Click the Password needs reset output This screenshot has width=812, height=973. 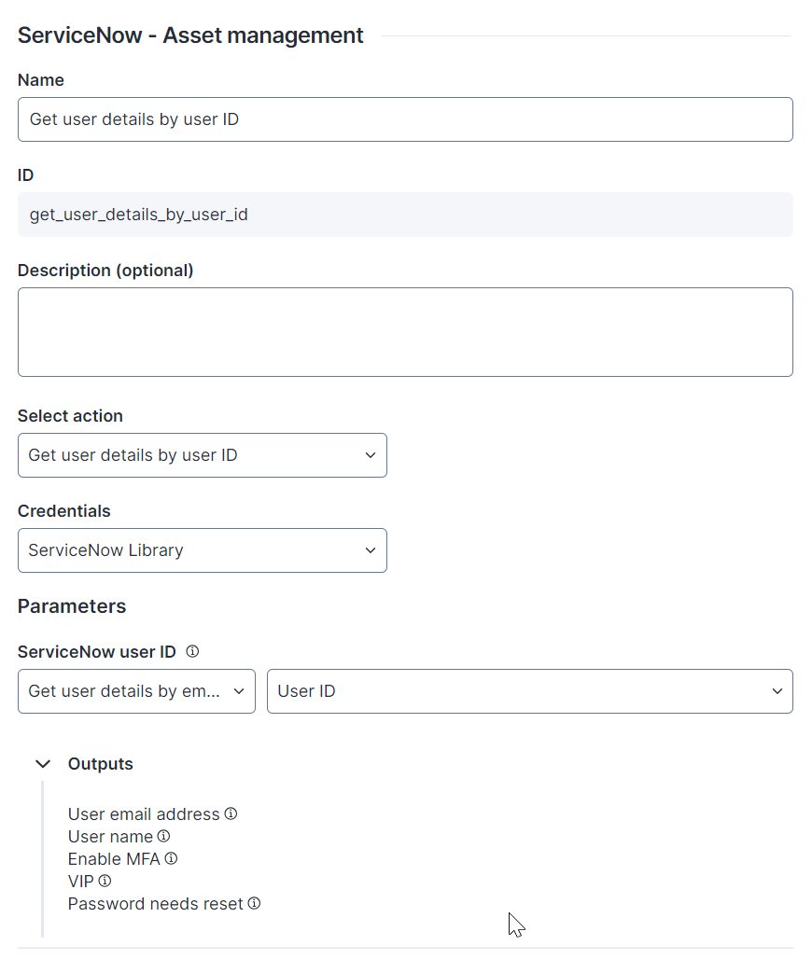coord(156,903)
